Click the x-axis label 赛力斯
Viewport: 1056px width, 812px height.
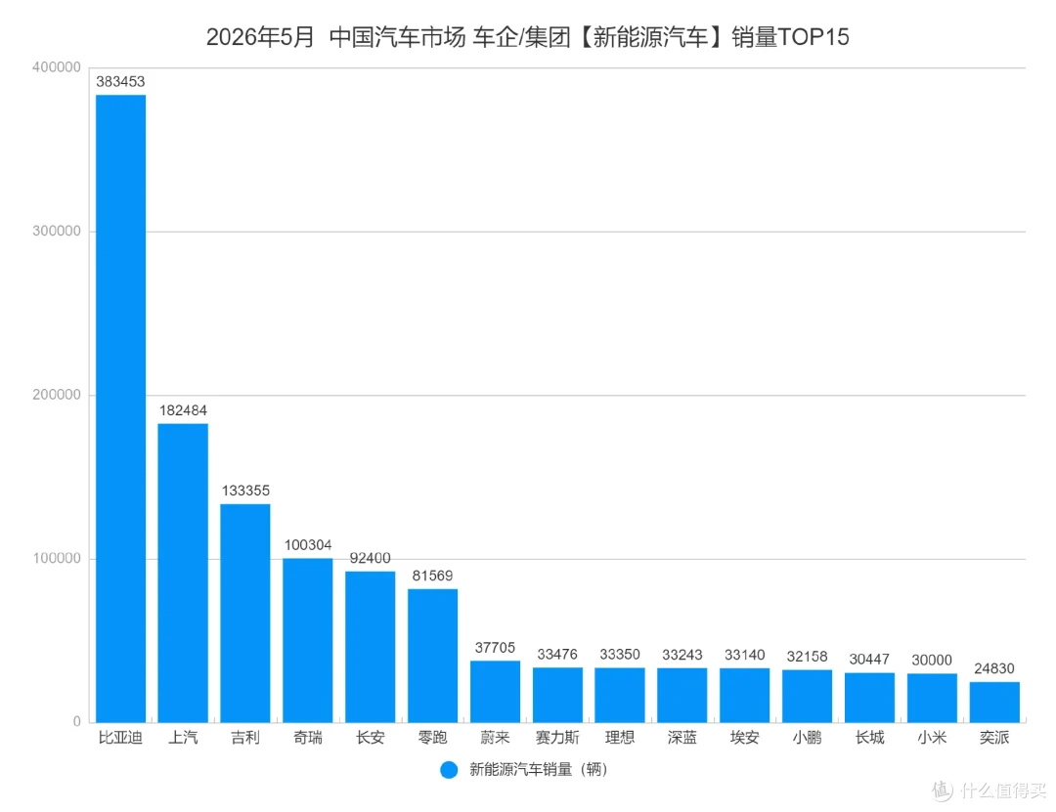point(557,738)
